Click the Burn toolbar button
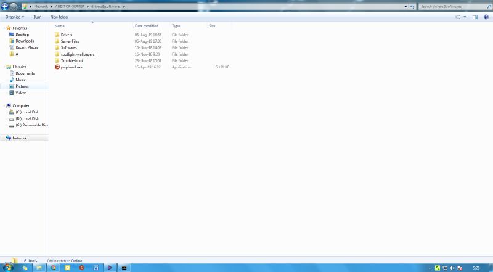Viewport: 493px width, 272px height. click(x=38, y=17)
